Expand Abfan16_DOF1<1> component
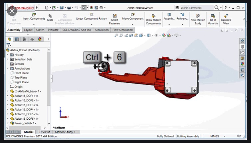 (x=7, y=96)
